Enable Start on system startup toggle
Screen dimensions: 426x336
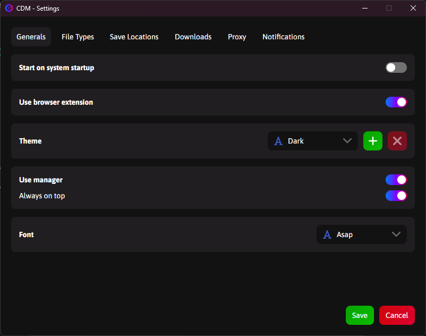pos(396,68)
